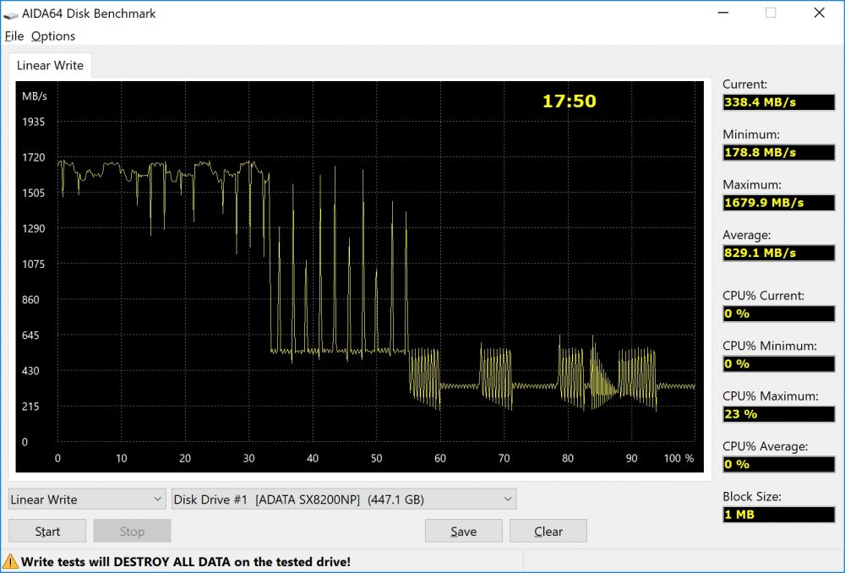Click the 100 % label on graph axis
The height and width of the screenshot is (573, 845).
click(679, 458)
